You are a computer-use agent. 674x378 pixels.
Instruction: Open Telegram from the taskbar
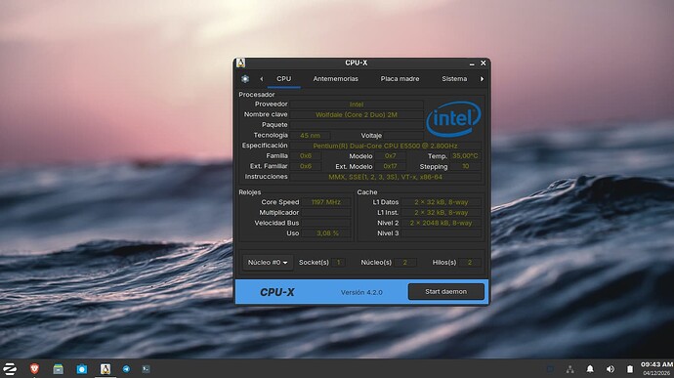click(x=126, y=369)
